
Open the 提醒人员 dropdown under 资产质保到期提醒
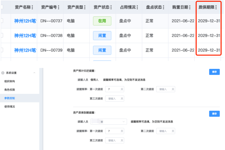pos(109,122)
